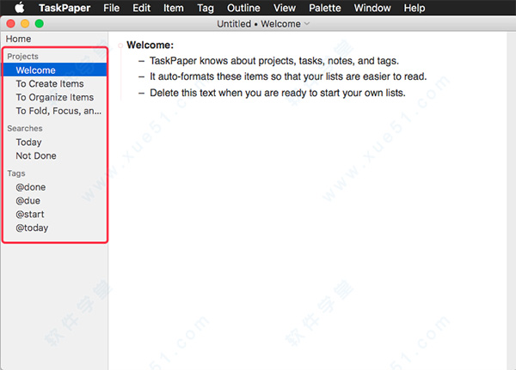Click the Projects section header
Viewport: 516px width, 370px height.
pyautogui.click(x=22, y=57)
